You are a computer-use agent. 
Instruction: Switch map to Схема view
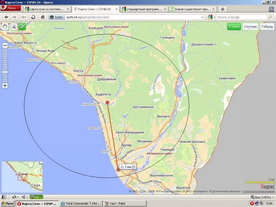click(234, 26)
